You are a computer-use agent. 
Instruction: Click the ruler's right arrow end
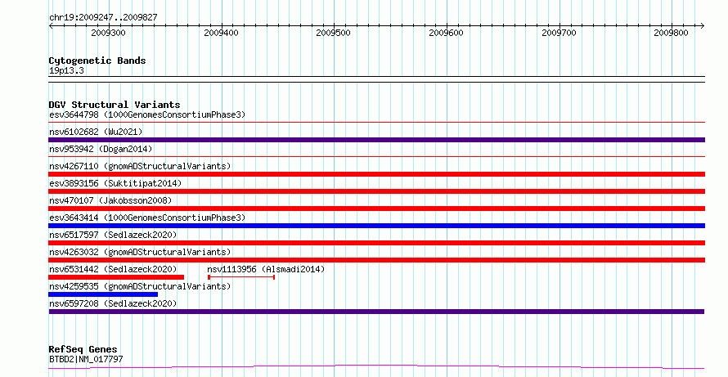pos(703,26)
